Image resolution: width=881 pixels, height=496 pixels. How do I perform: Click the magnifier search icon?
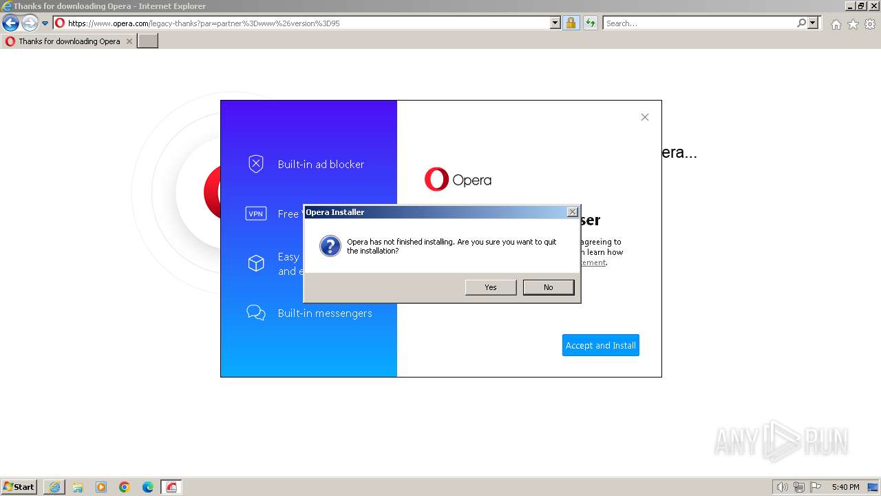801,23
